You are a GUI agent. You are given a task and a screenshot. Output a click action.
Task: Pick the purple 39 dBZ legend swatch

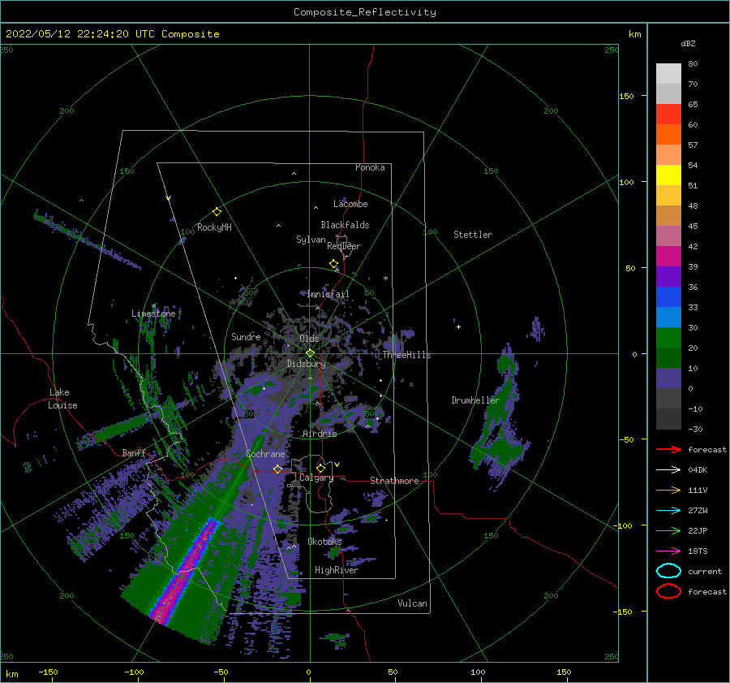click(x=668, y=276)
